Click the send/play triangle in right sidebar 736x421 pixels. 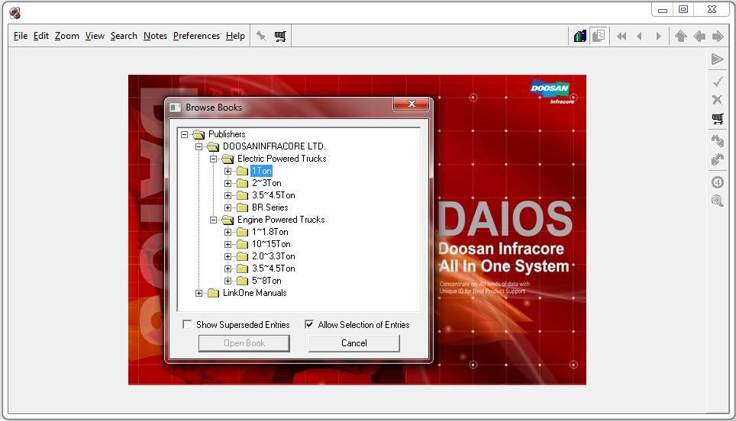pyautogui.click(x=717, y=59)
